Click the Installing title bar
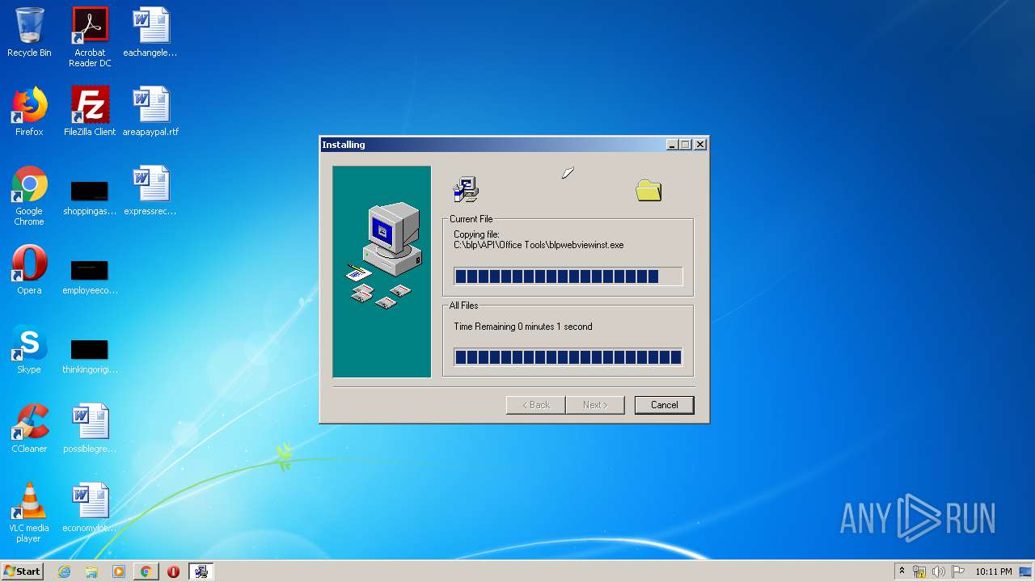Image resolution: width=1035 pixels, height=582 pixels. pyautogui.click(x=493, y=145)
